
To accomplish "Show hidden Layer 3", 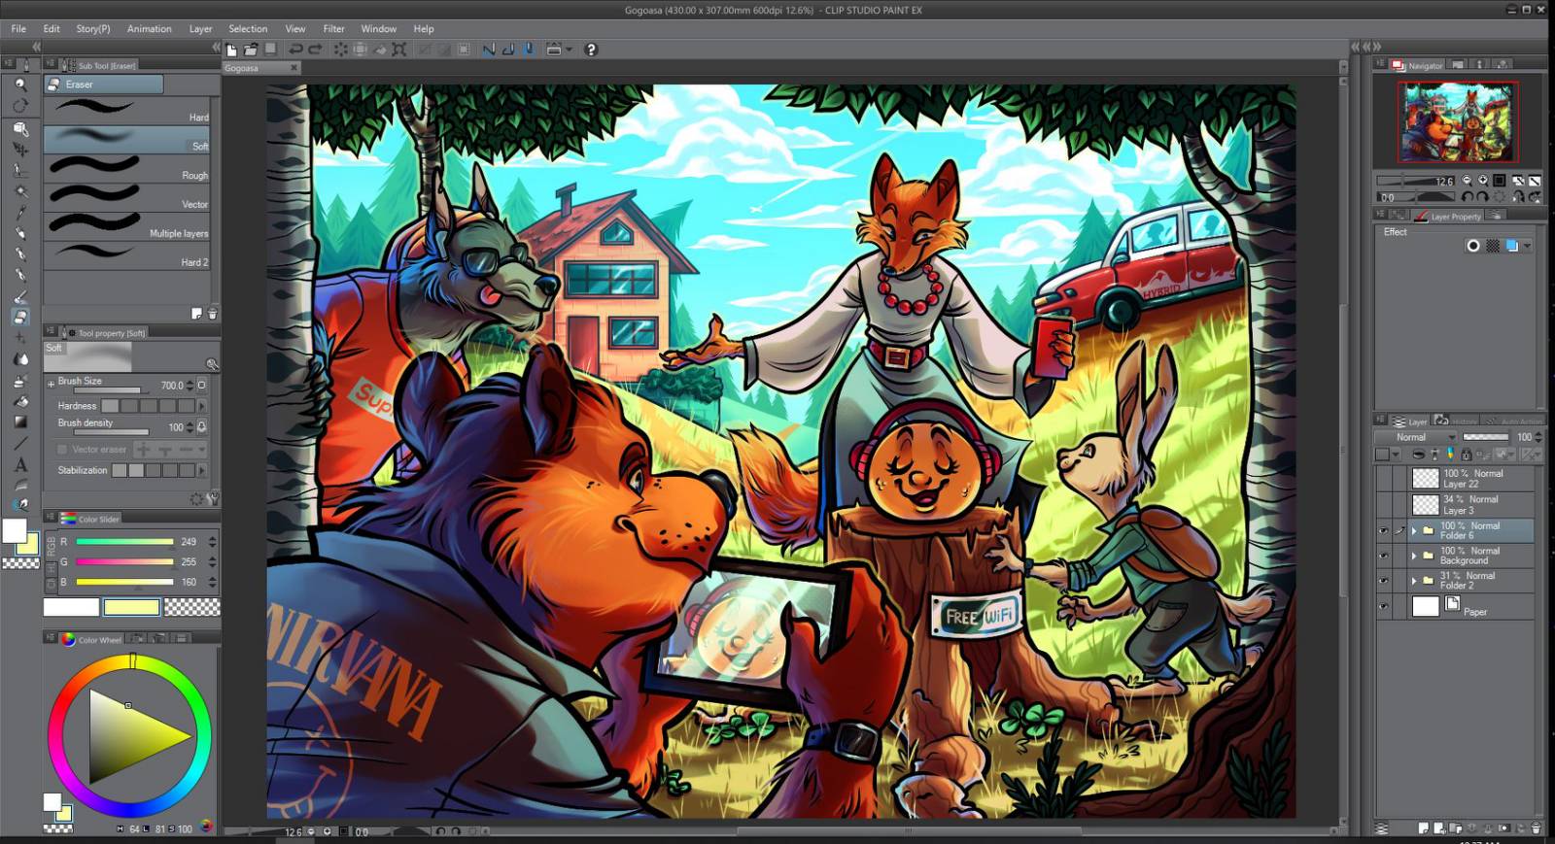I will point(1384,504).
